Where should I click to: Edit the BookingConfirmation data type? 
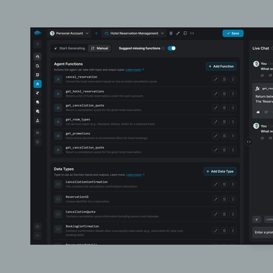[216, 231]
